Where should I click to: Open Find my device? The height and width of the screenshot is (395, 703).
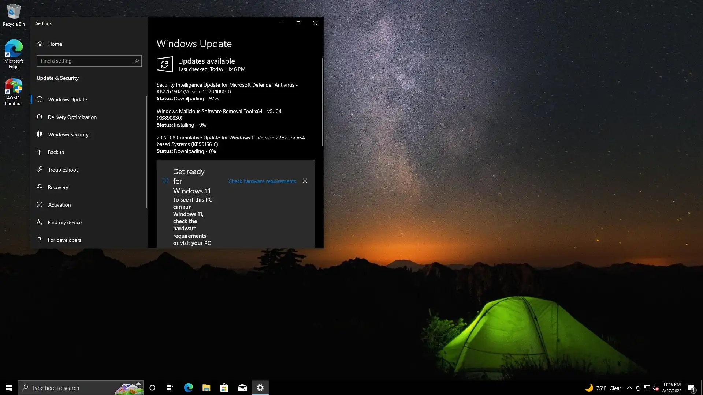point(64,222)
